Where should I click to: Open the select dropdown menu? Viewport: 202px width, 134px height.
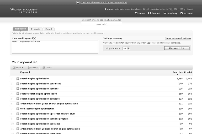[18, 68]
